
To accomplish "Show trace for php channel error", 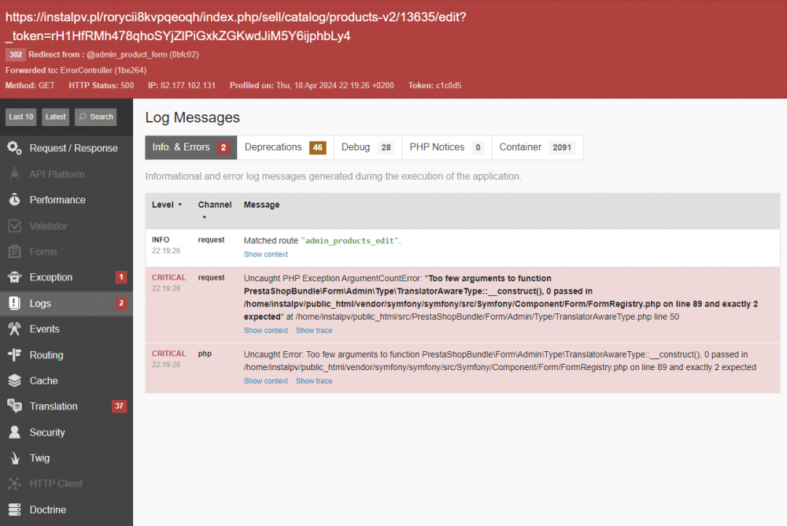I will click(x=314, y=381).
